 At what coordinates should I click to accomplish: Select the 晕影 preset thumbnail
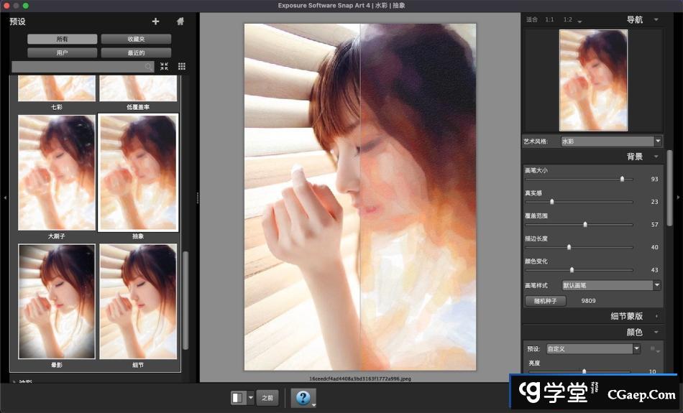[x=57, y=301]
